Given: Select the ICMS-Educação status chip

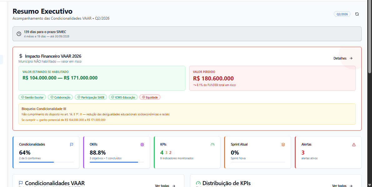Looking at the screenshot, I should pos(123,97).
